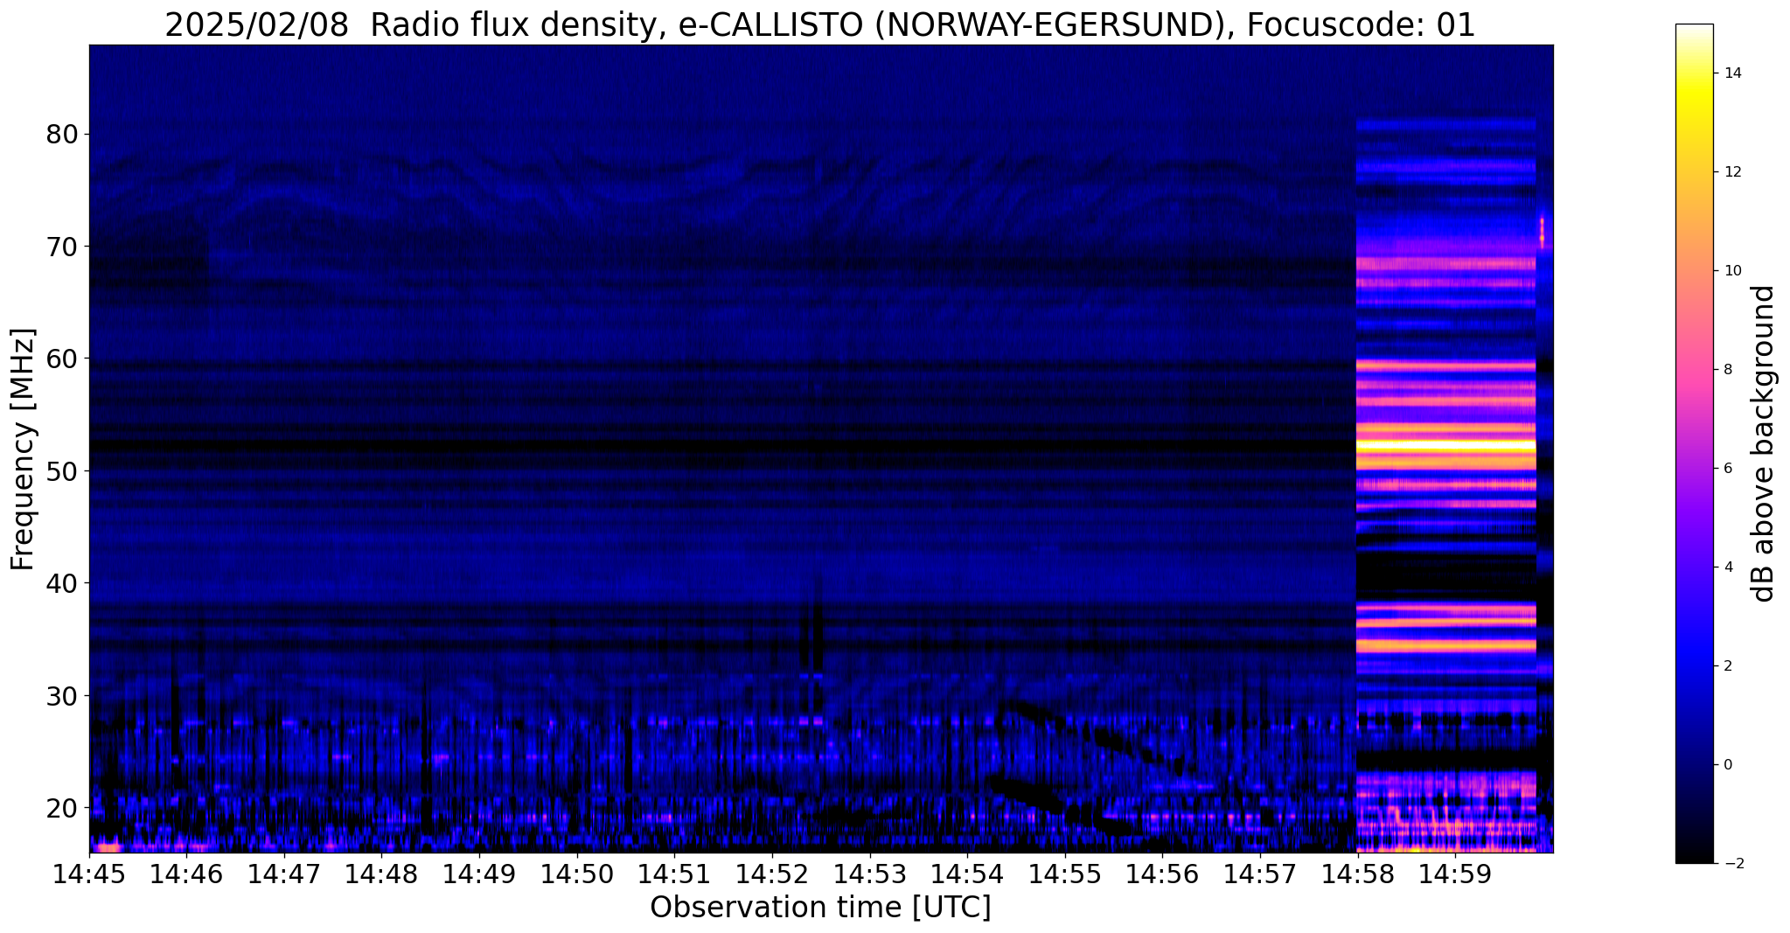Click the 70 MHz frequency tick label
The width and height of the screenshot is (1790, 933).
(62, 247)
